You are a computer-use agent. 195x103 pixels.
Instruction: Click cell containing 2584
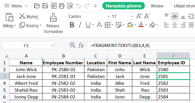coord(173,97)
